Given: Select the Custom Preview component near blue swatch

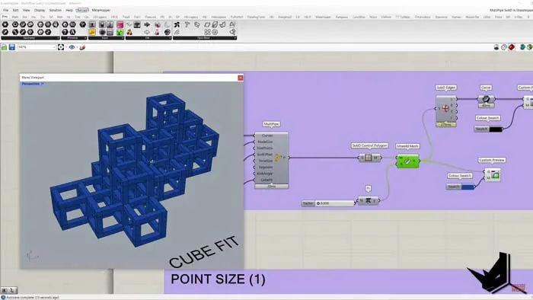Looking at the screenshot, I should (x=492, y=175).
